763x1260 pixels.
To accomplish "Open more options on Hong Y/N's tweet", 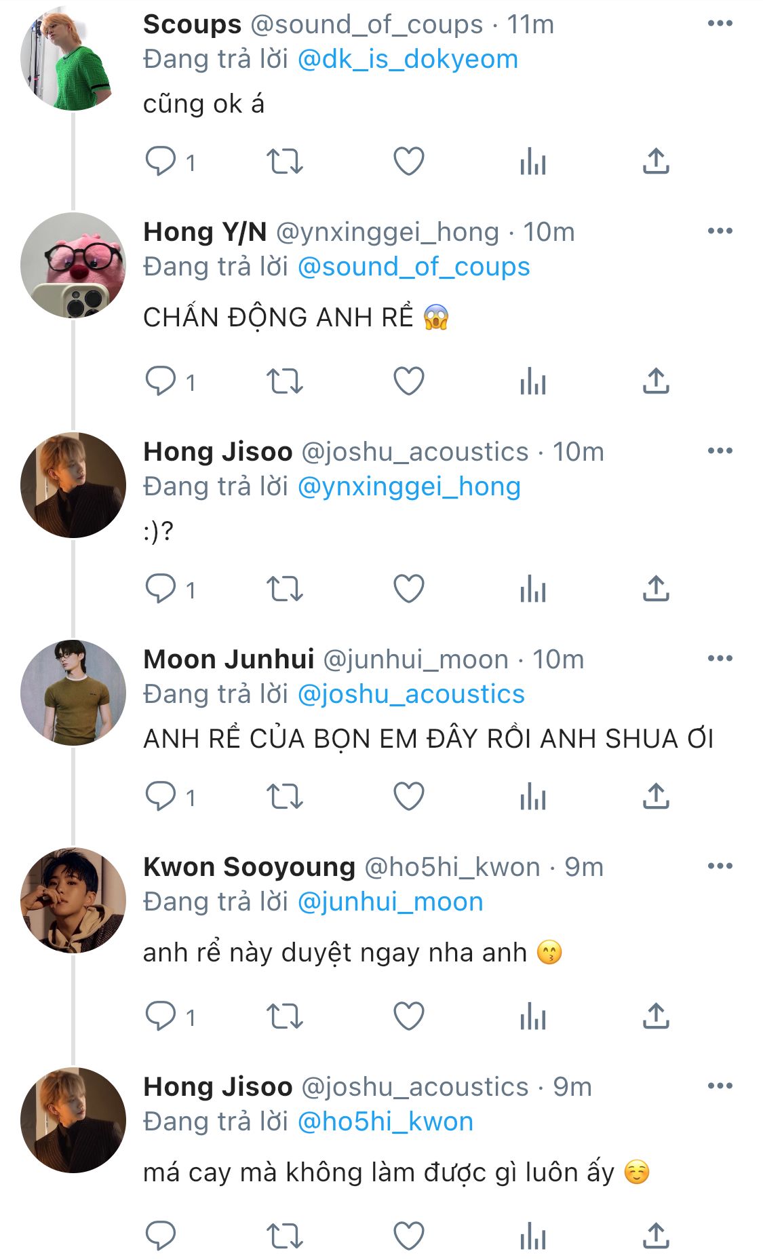I will click(720, 231).
